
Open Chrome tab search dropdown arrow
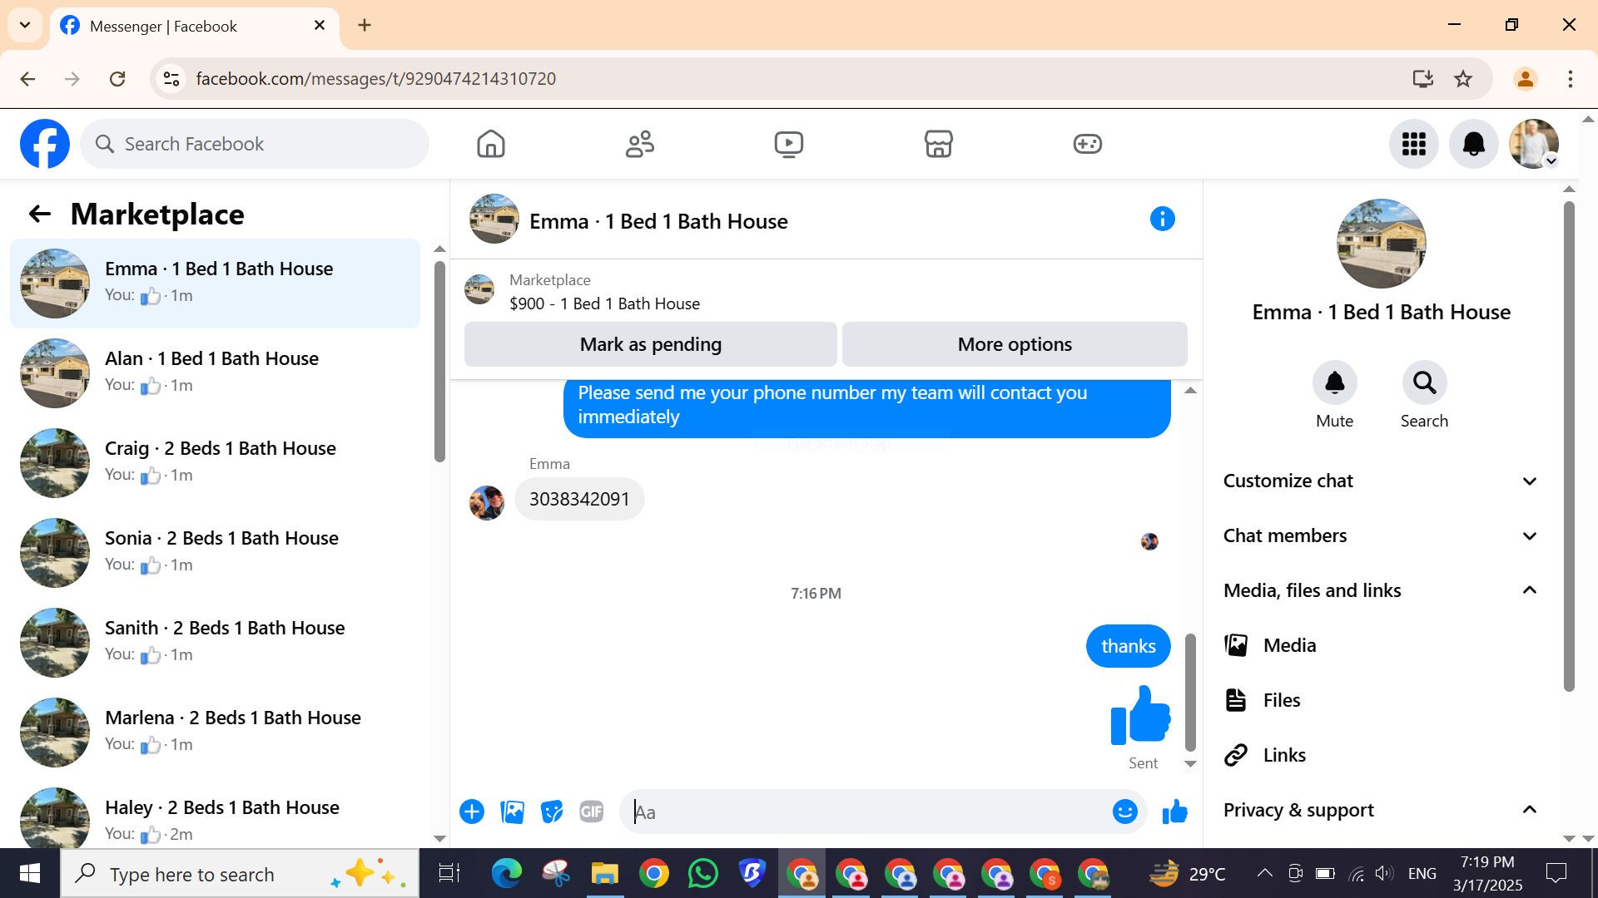pyautogui.click(x=25, y=25)
